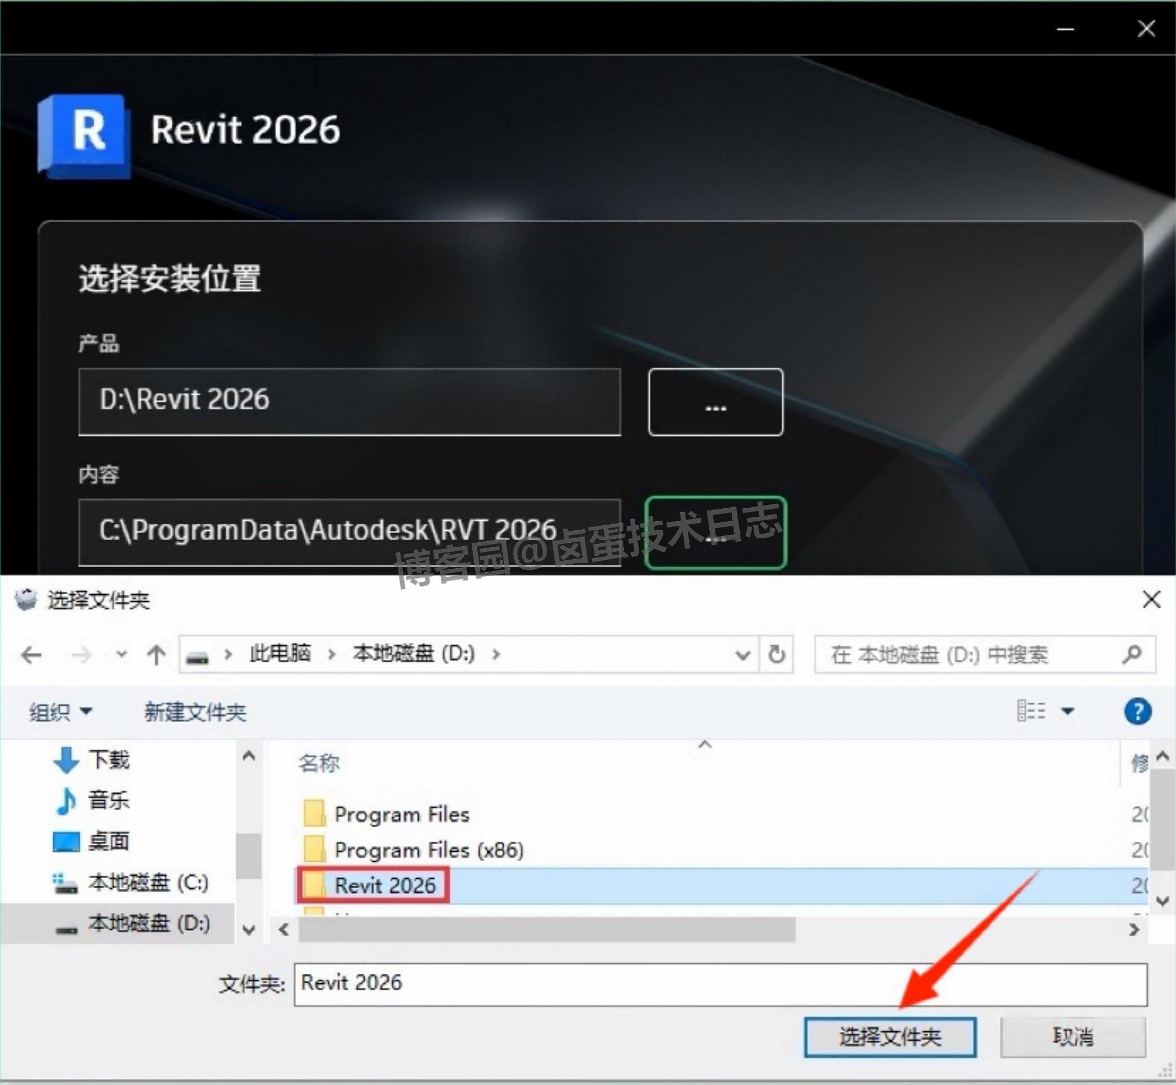Open the view options dropdown arrow
The height and width of the screenshot is (1085, 1176).
pos(1067,712)
